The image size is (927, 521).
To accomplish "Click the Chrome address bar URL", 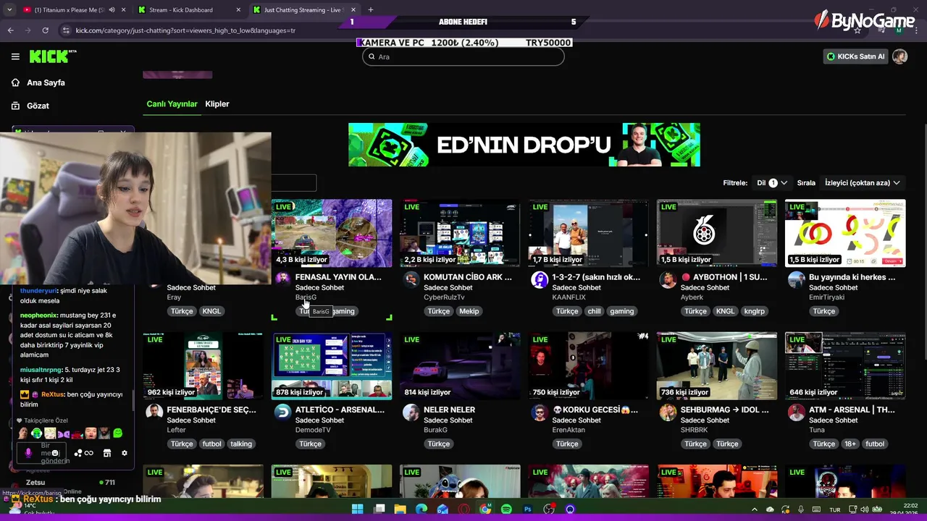I will (x=185, y=30).
